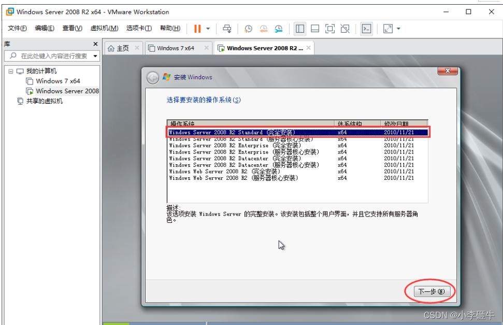Click the VMware Workstation title bar icon
Screen dimensions: 503x325
pyautogui.click(x=10, y=12)
